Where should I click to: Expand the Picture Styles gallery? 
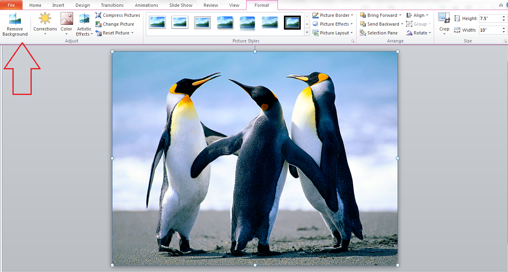click(307, 32)
